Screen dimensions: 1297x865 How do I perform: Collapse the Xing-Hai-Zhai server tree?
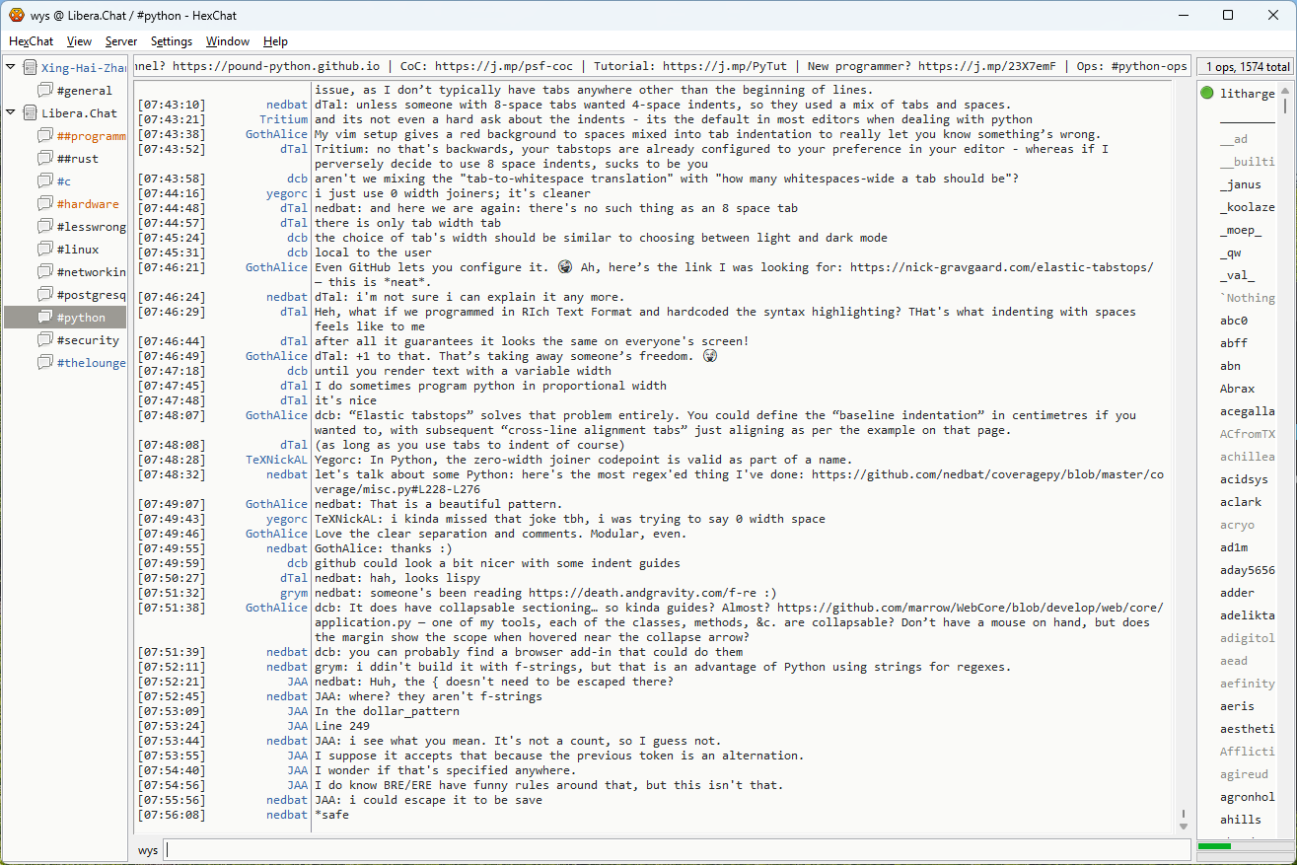click(11, 68)
